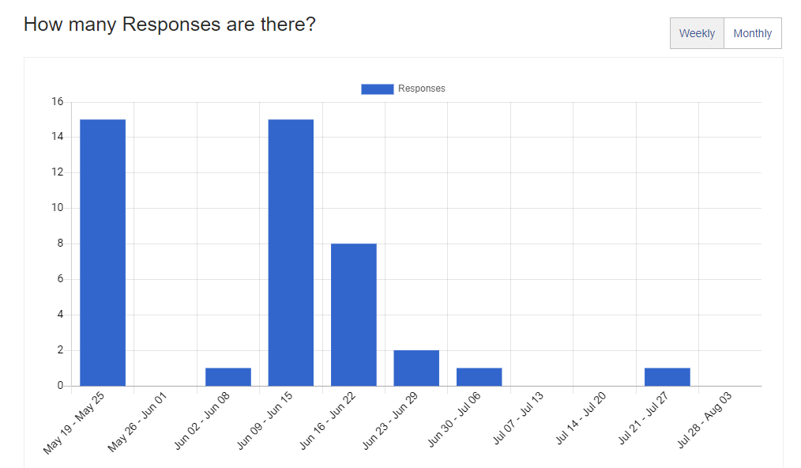Click the Jun 23 - Jun 29 bar
This screenshot has height=468, width=801.
point(416,368)
